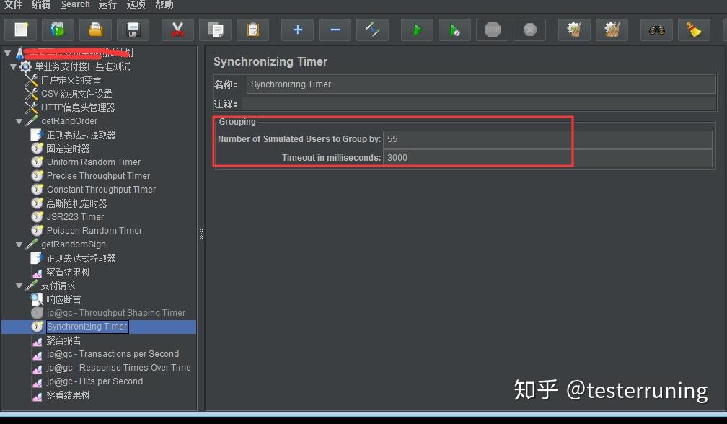This screenshot has height=424, width=727.
Task: Start the test with green arrow
Action: coord(416,30)
